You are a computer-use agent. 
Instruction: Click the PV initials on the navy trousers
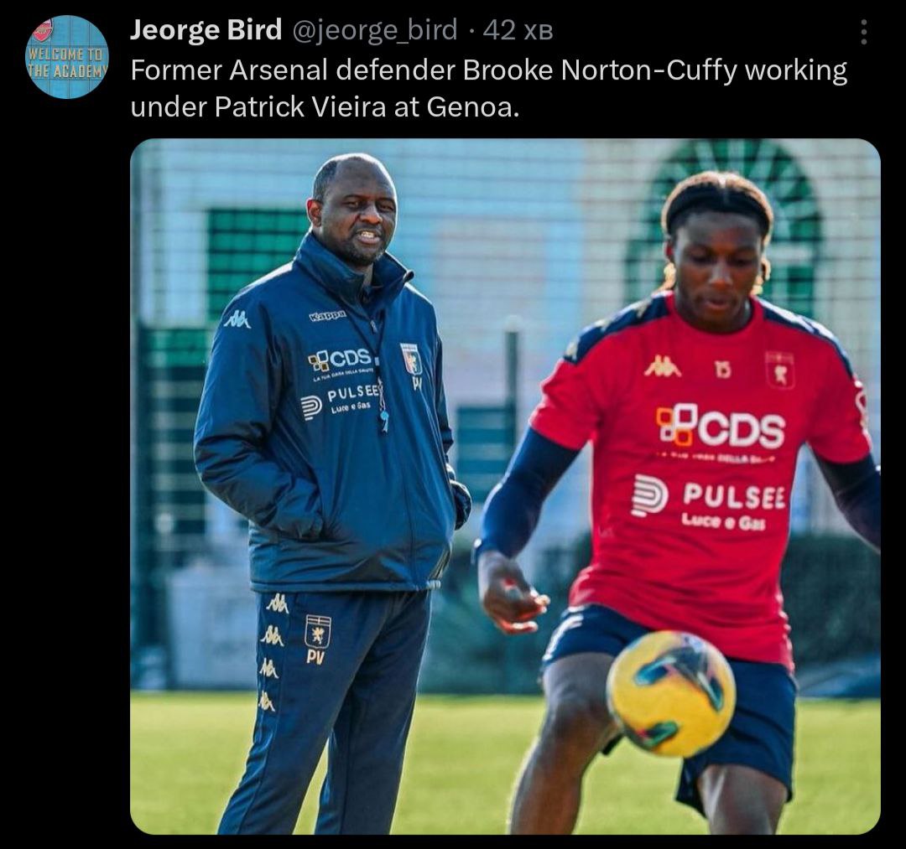(315, 657)
